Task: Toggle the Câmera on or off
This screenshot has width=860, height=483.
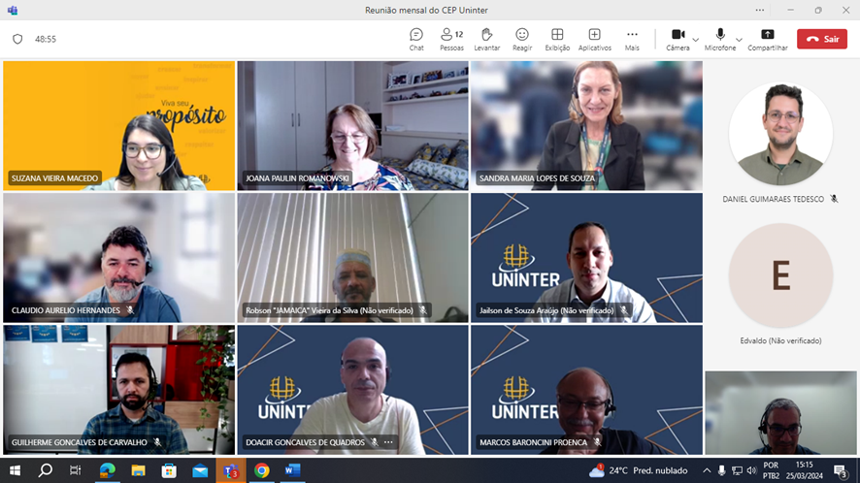Action: click(678, 39)
